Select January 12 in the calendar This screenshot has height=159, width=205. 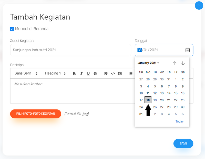155,93
